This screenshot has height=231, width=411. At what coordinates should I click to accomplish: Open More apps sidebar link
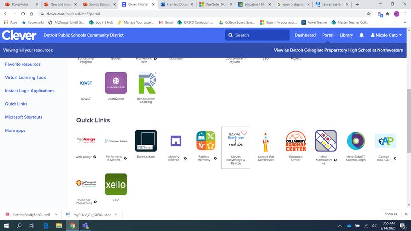tap(15, 130)
